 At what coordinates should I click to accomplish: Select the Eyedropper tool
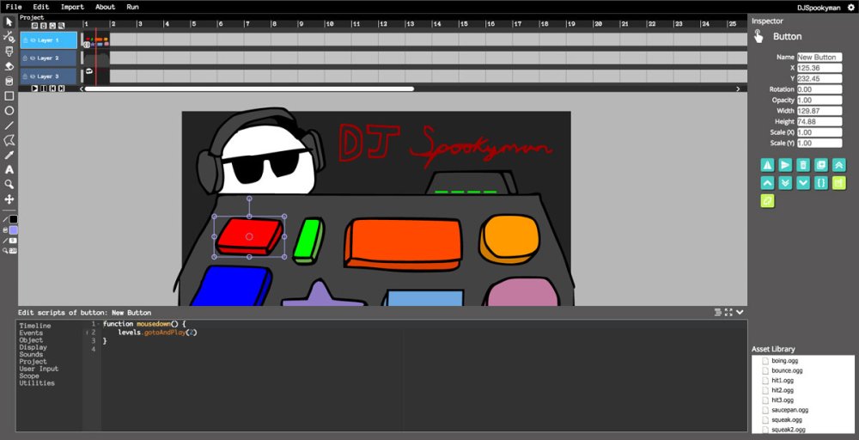[x=9, y=155]
